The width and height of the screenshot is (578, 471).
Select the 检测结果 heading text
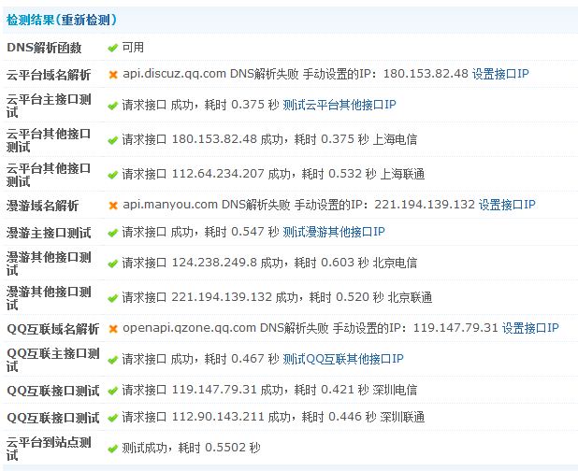30,20
